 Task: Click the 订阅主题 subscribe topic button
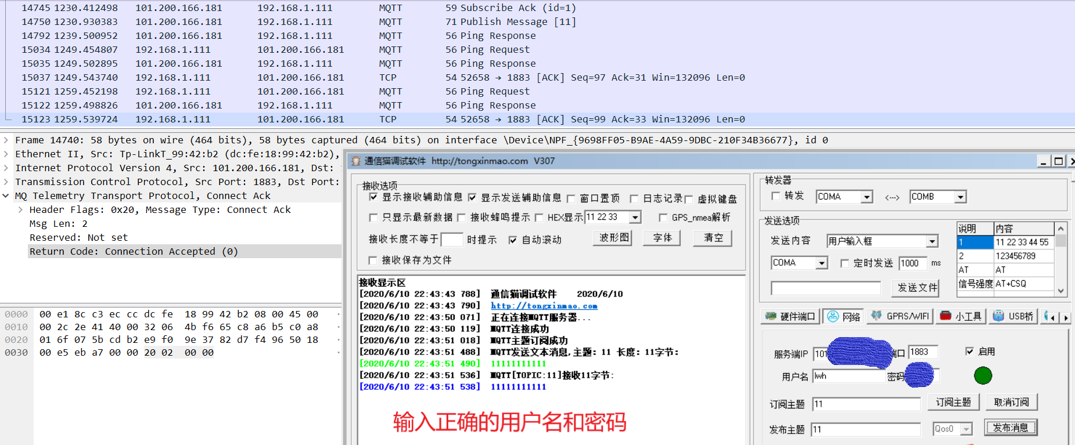coord(954,402)
